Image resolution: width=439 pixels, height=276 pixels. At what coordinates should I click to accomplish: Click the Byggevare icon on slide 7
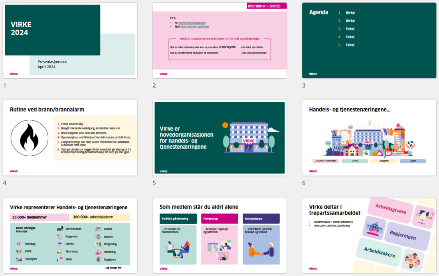[60, 236]
